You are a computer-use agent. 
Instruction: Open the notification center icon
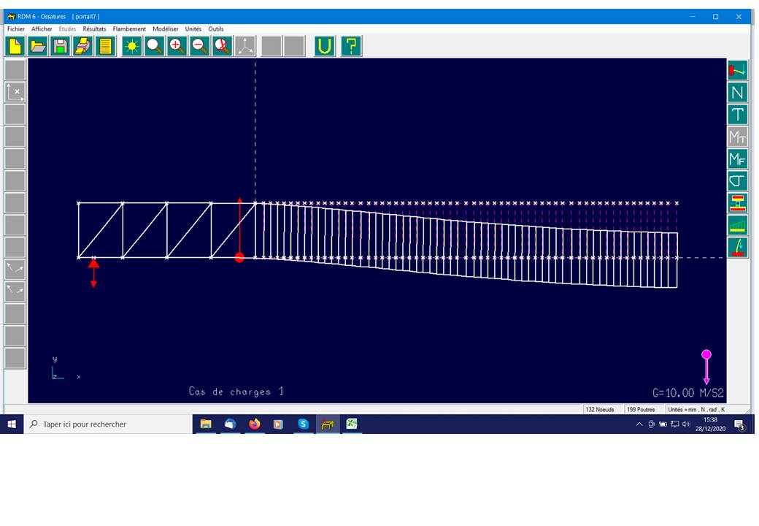click(x=739, y=424)
